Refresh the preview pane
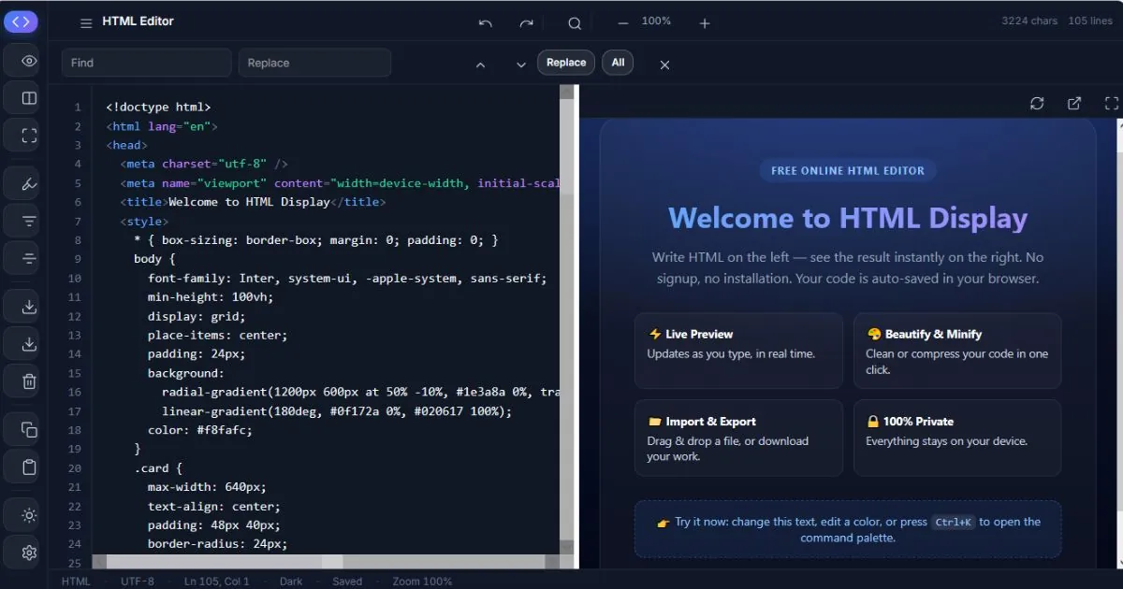The image size is (1123, 589). [x=1037, y=103]
